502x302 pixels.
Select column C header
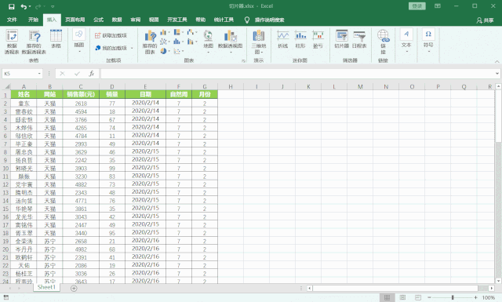81,86
